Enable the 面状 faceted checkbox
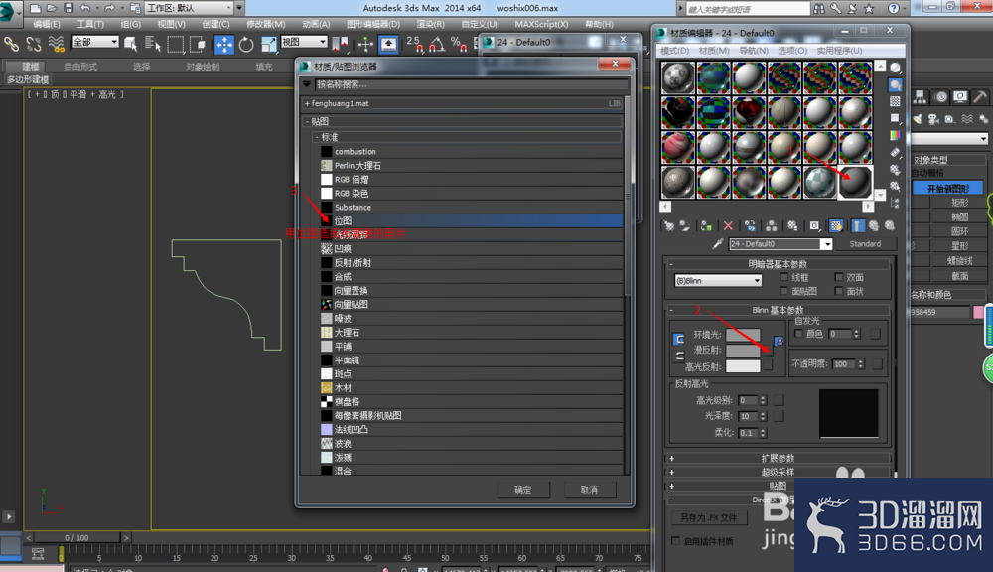This screenshot has width=993, height=572. pyautogui.click(x=839, y=291)
